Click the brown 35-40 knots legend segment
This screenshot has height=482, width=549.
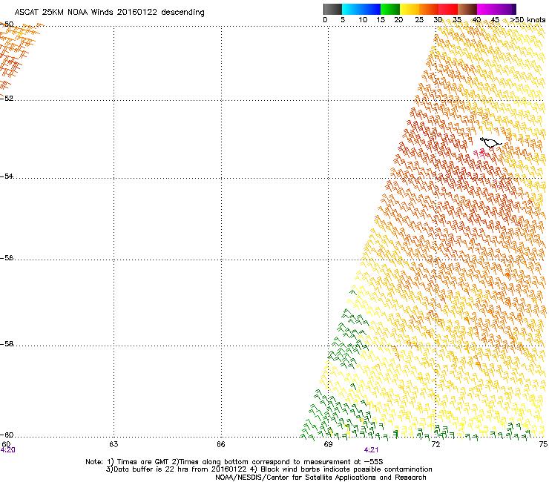[467, 9]
